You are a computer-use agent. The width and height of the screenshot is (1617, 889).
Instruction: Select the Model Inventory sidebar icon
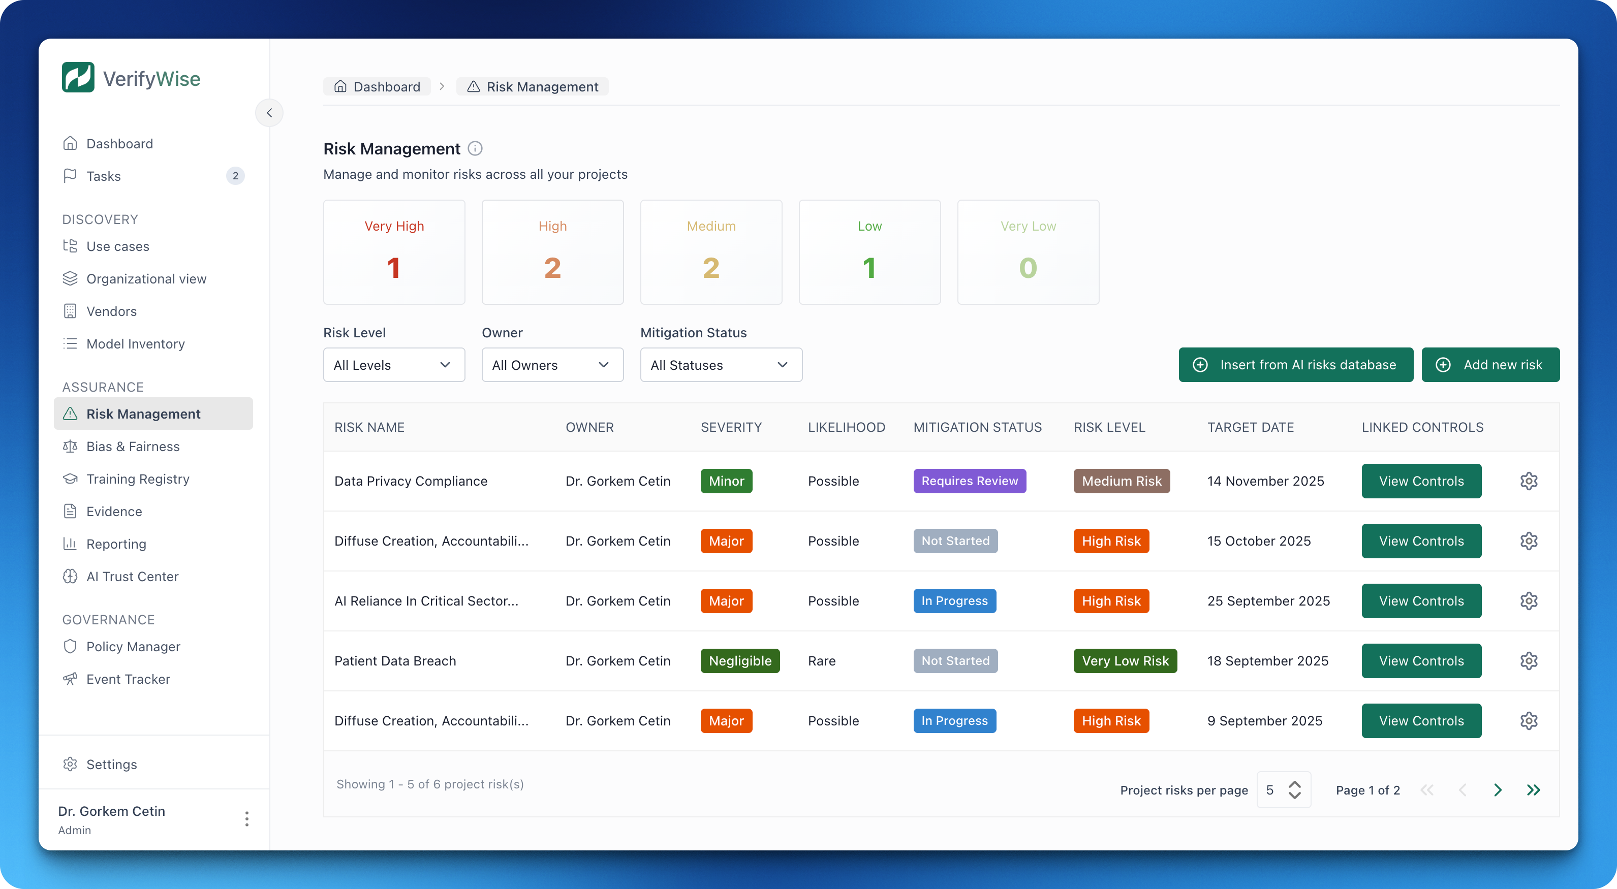coord(70,343)
